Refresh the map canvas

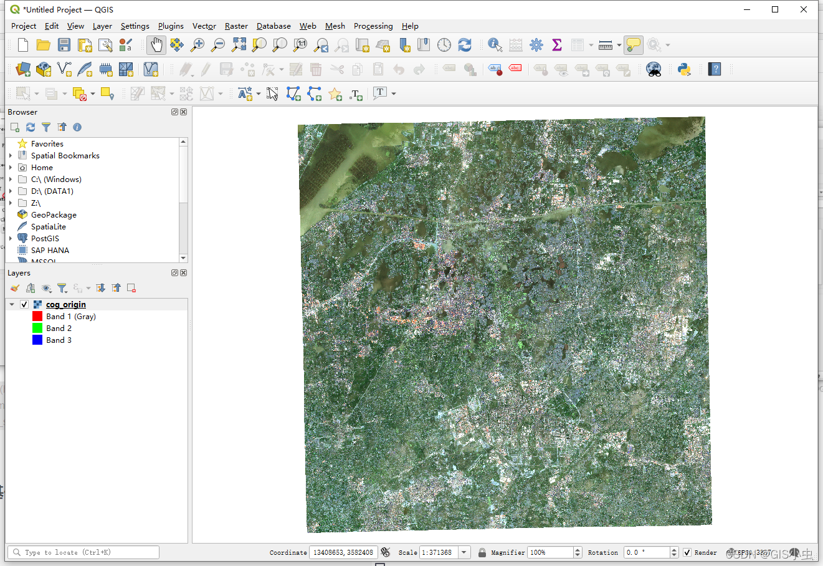click(x=465, y=45)
